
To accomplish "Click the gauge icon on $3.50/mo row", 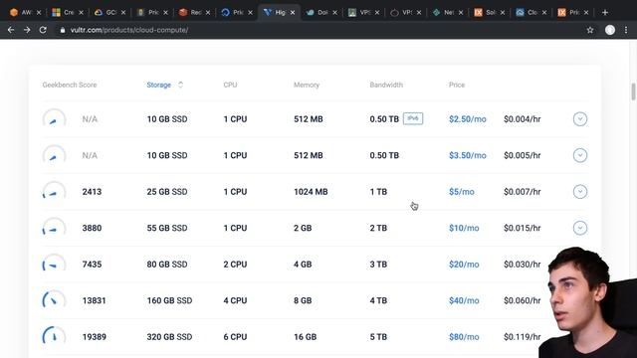I will (x=54, y=155).
